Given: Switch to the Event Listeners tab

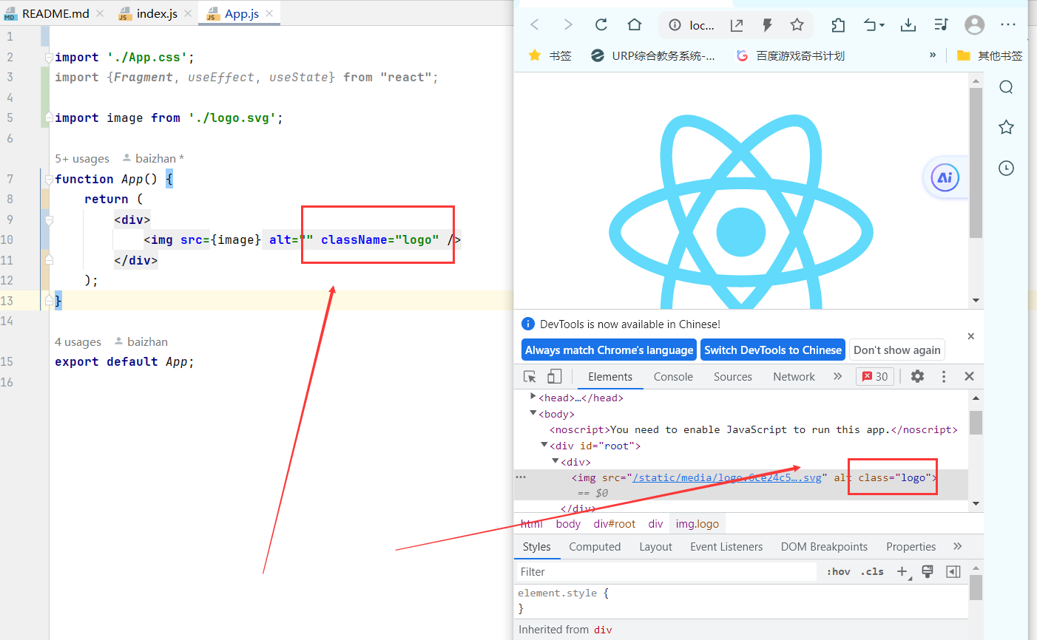Looking at the screenshot, I should tap(726, 547).
